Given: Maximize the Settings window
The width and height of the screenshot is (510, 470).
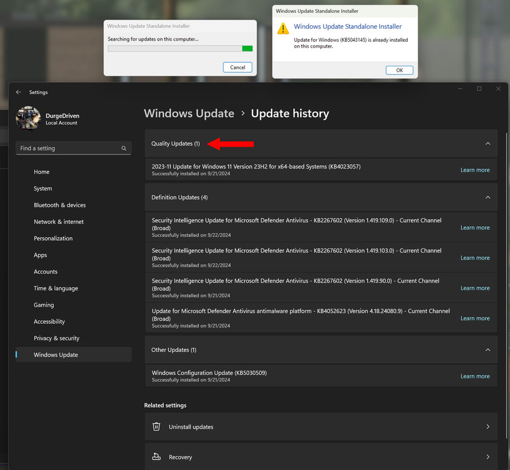Looking at the screenshot, I should [x=479, y=89].
